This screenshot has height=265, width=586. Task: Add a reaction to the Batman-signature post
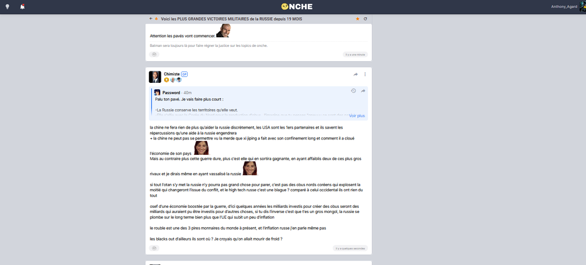[154, 54]
